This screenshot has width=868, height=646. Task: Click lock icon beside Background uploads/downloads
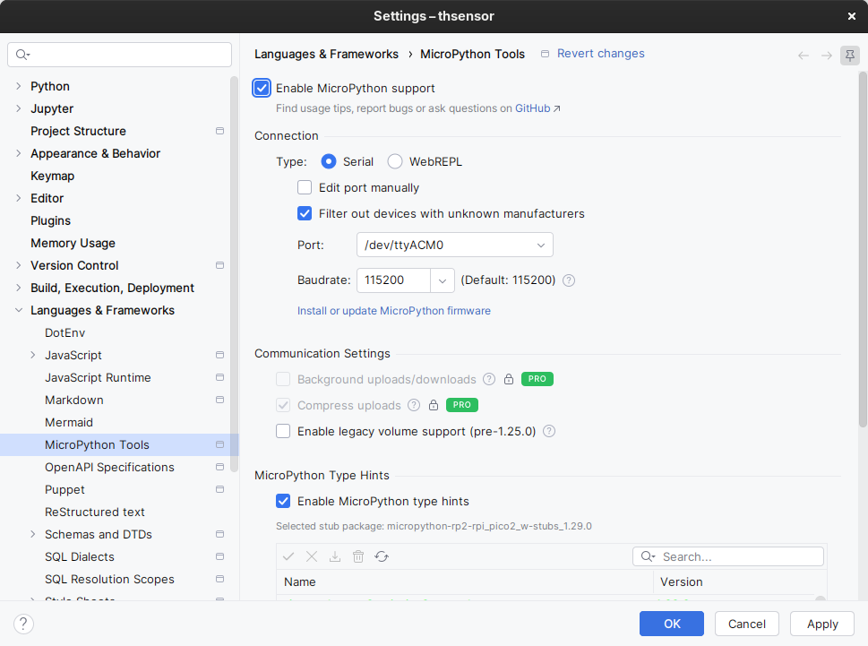pyautogui.click(x=509, y=379)
